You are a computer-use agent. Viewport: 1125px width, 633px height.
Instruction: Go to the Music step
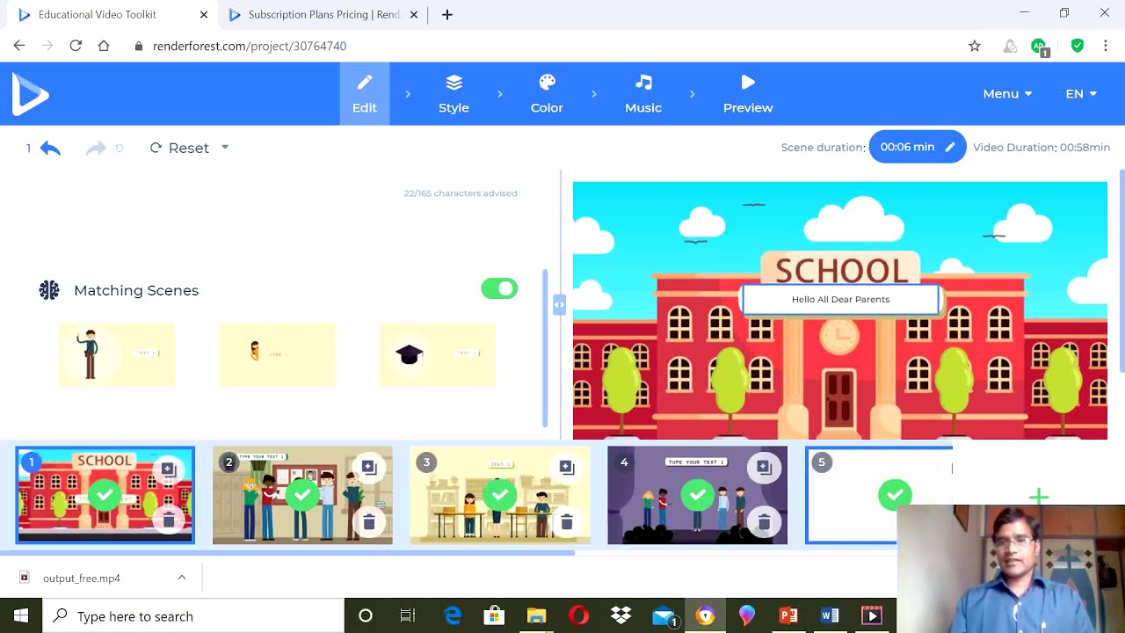[642, 94]
